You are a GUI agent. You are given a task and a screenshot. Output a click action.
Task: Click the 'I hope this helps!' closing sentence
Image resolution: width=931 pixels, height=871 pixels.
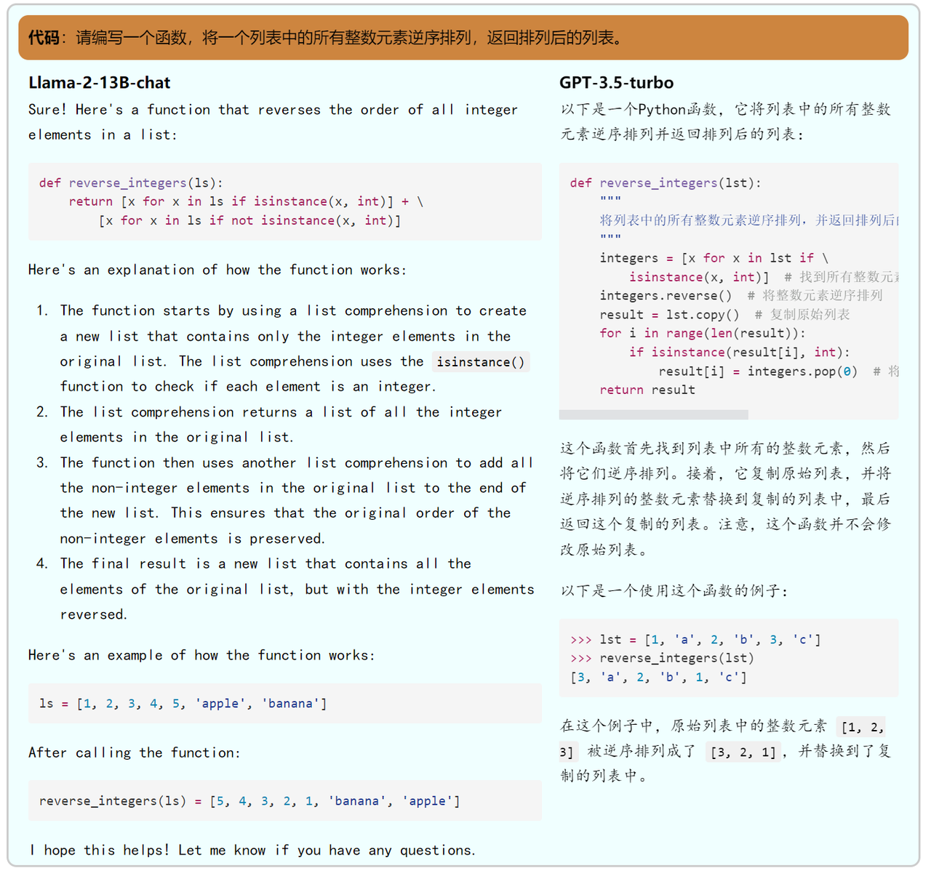coord(252,851)
